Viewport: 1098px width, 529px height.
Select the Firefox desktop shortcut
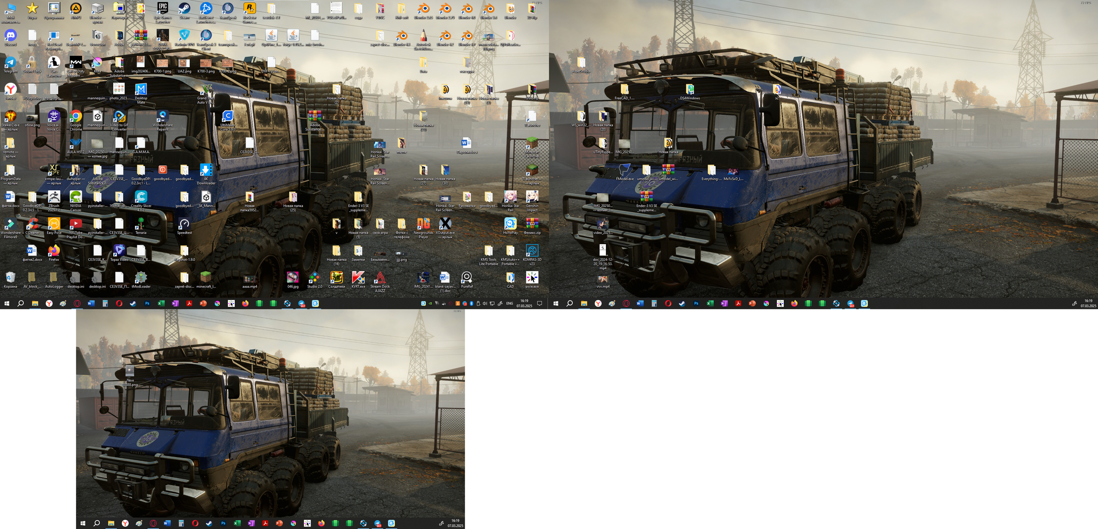pos(54,253)
